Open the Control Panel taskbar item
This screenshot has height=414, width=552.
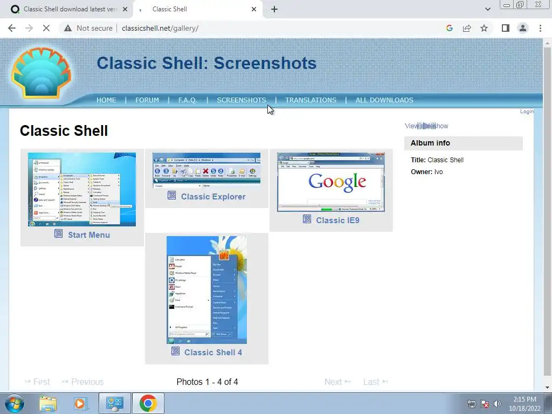pyautogui.click(x=115, y=403)
